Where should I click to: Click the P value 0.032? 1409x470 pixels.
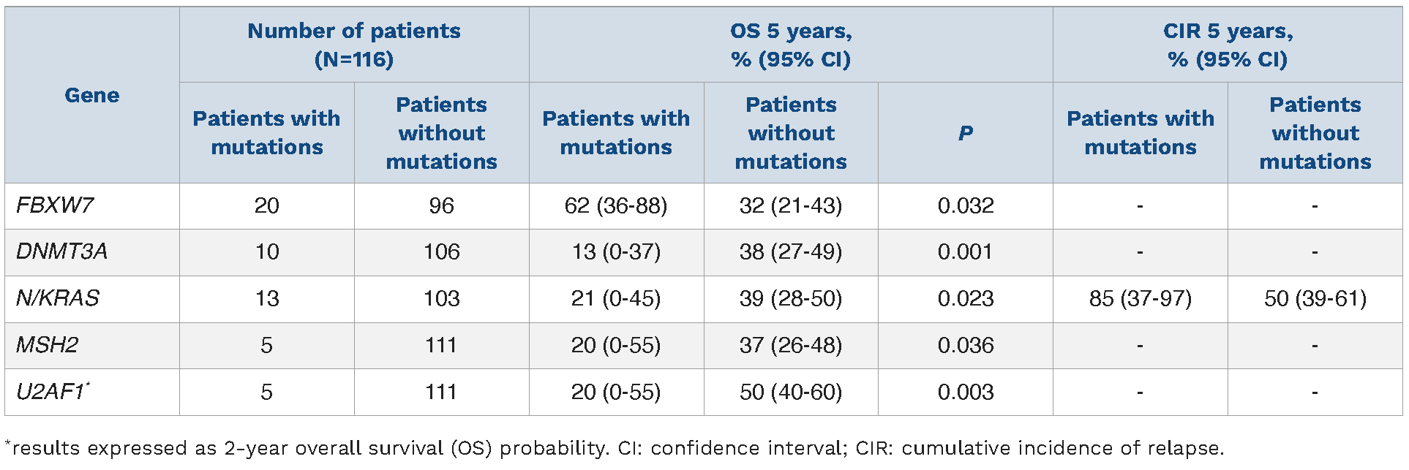(x=965, y=205)
